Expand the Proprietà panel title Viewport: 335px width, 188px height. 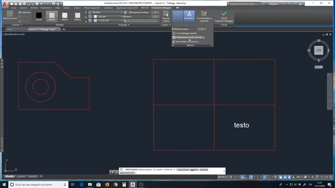pyautogui.click(x=124, y=25)
